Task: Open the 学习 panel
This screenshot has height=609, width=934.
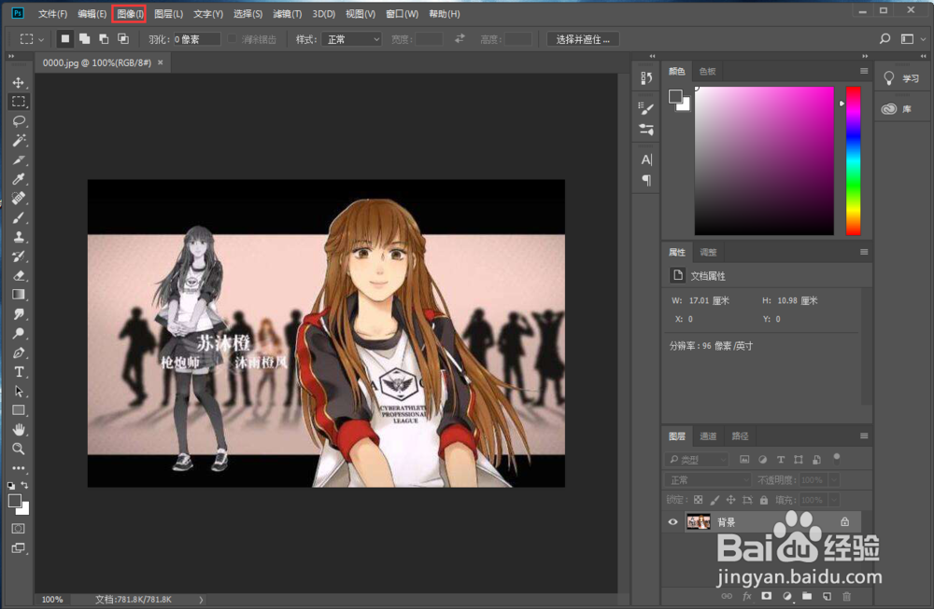Action: coord(900,78)
